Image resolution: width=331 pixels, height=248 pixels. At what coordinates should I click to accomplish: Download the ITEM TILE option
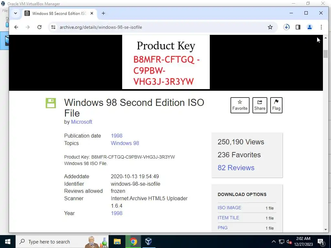pos(229,218)
